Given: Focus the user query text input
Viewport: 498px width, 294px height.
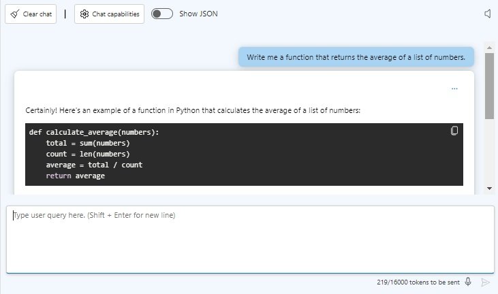Looking at the screenshot, I should (x=250, y=240).
